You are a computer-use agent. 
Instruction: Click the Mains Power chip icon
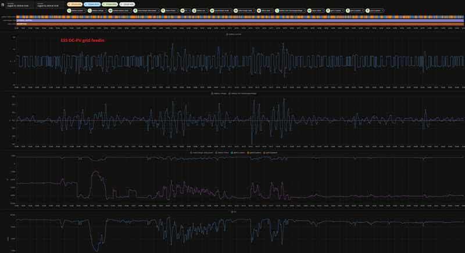coord(163,10)
